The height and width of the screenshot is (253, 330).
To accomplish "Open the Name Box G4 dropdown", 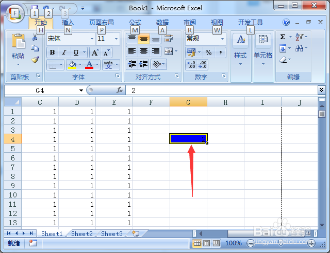I will tap(81, 91).
